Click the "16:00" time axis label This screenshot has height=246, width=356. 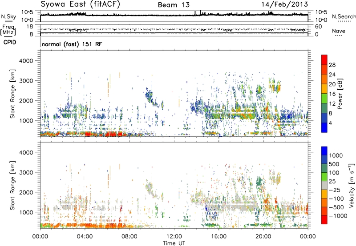(218, 237)
